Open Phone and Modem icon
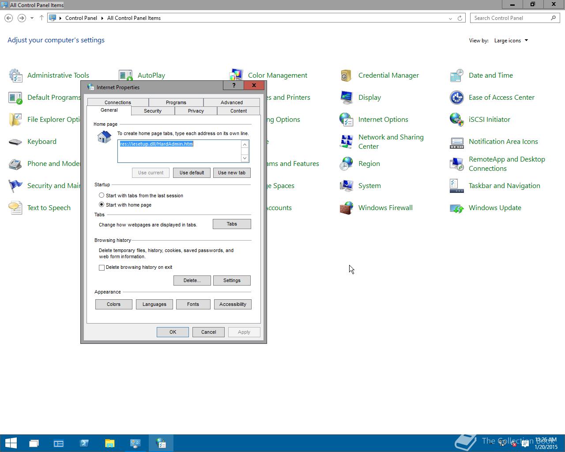This screenshot has height=452, width=565. [15, 164]
